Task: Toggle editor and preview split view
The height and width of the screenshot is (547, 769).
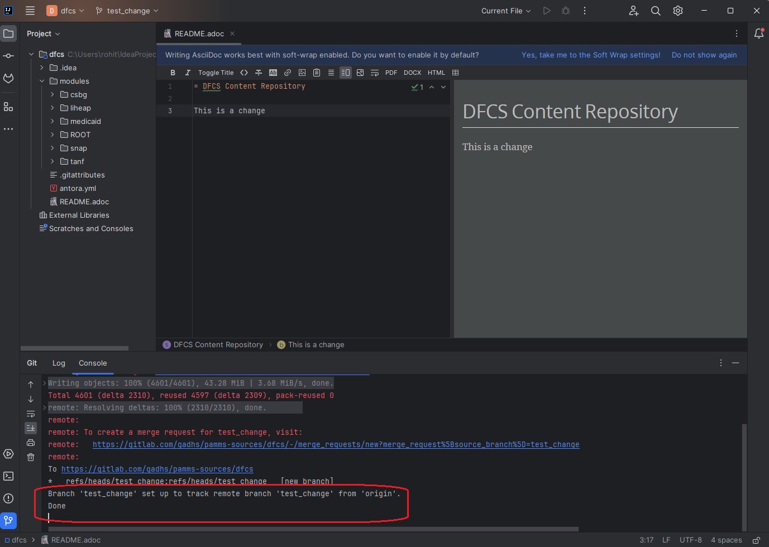Action: click(346, 73)
